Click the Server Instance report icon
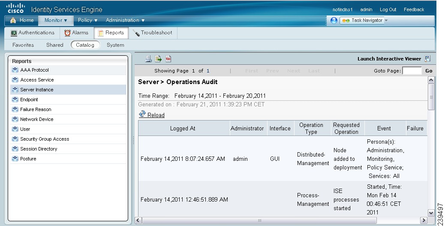Screen dimensions: 445x226 click(15, 90)
